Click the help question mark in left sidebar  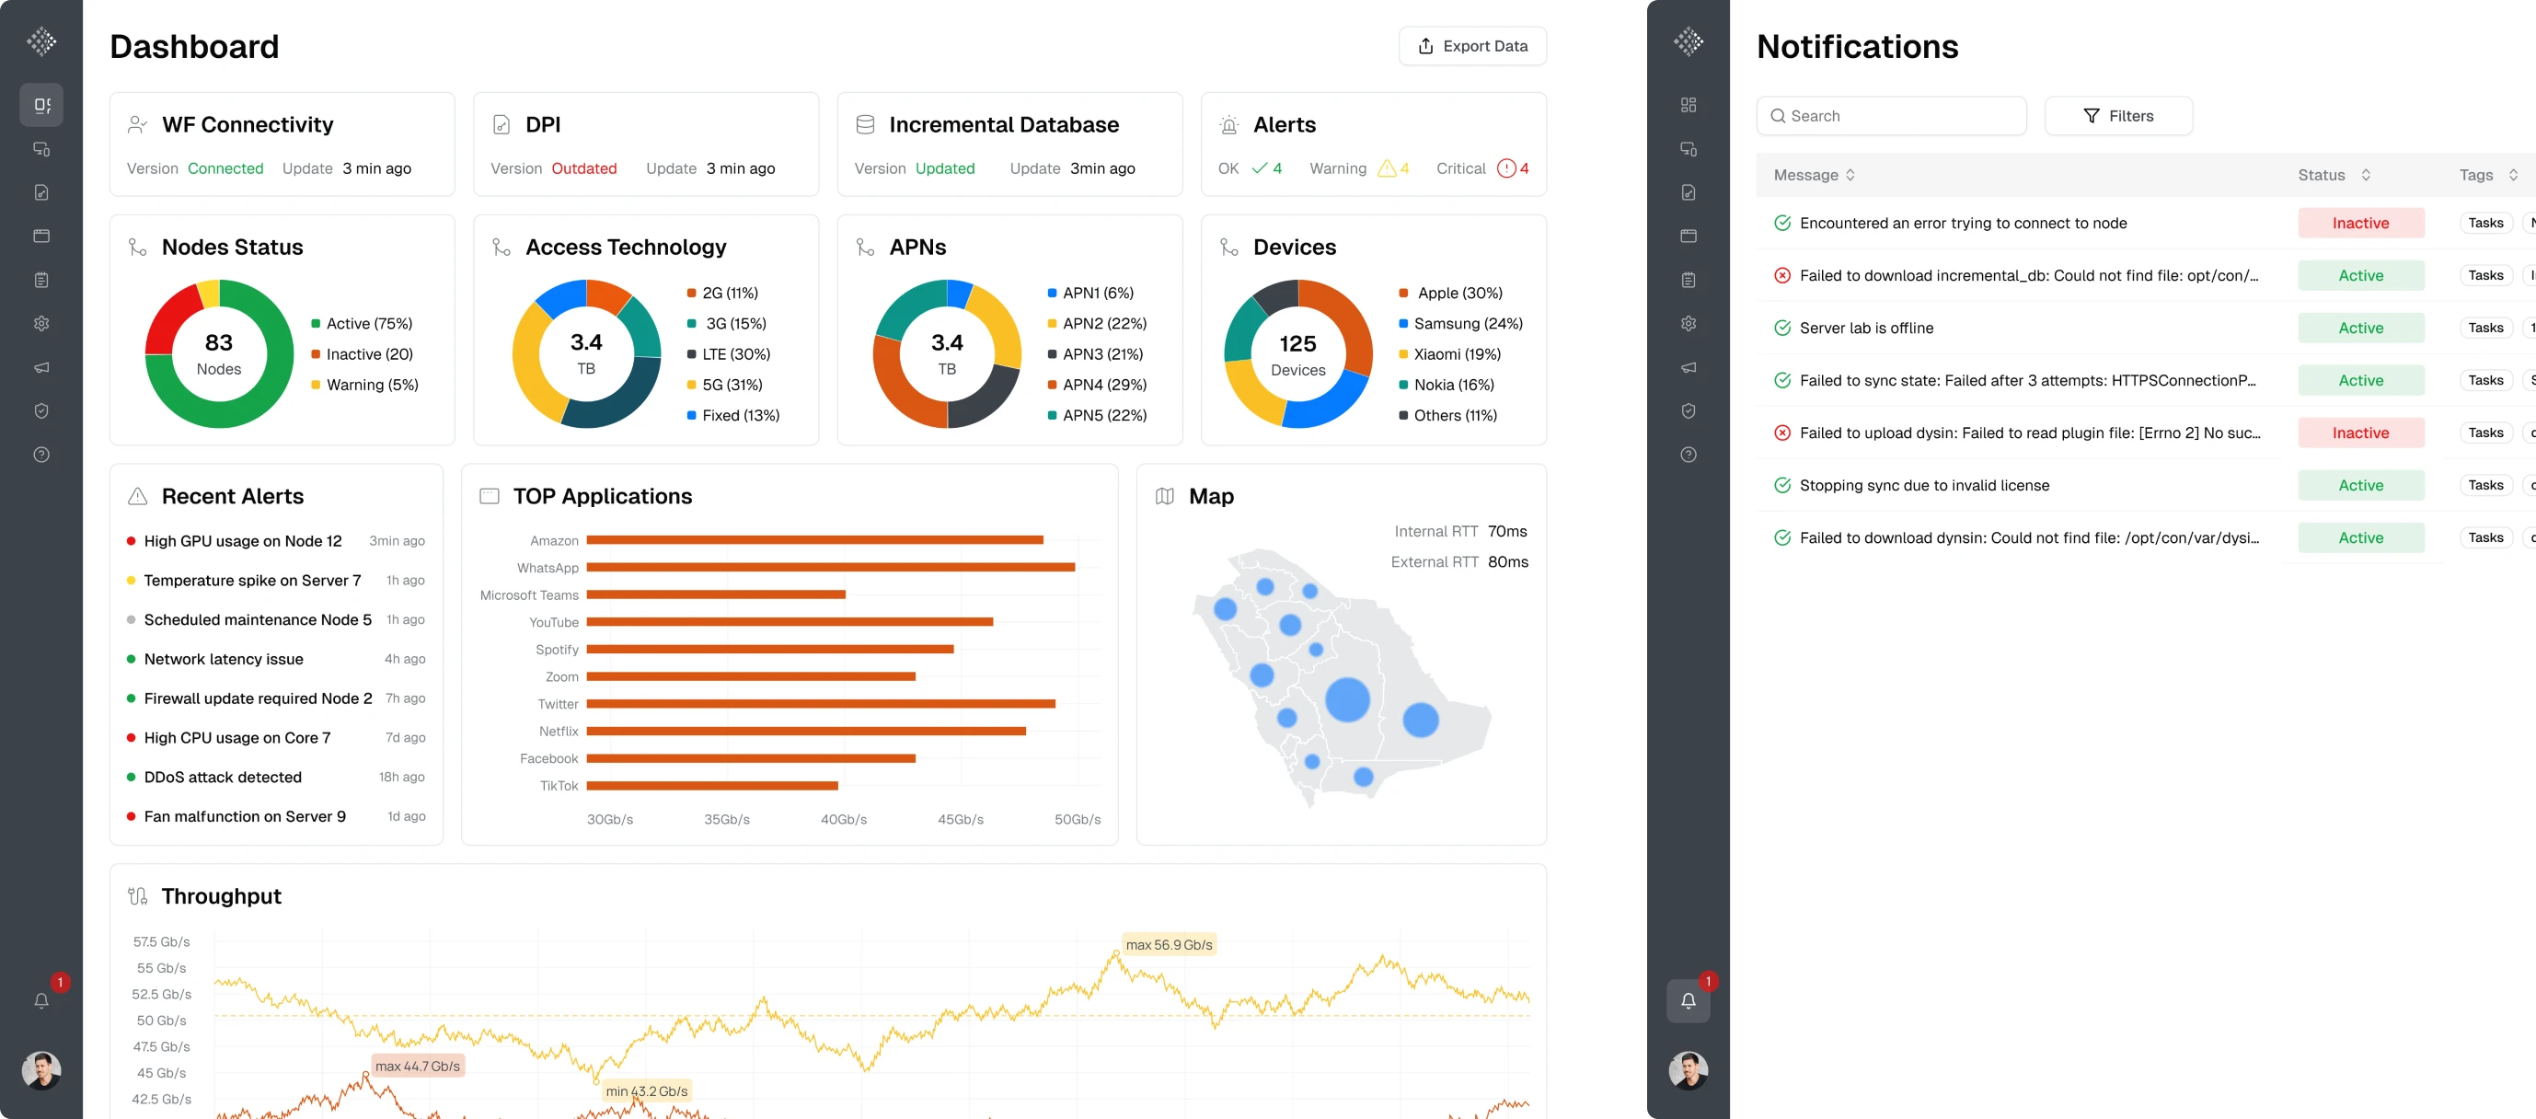tap(41, 455)
